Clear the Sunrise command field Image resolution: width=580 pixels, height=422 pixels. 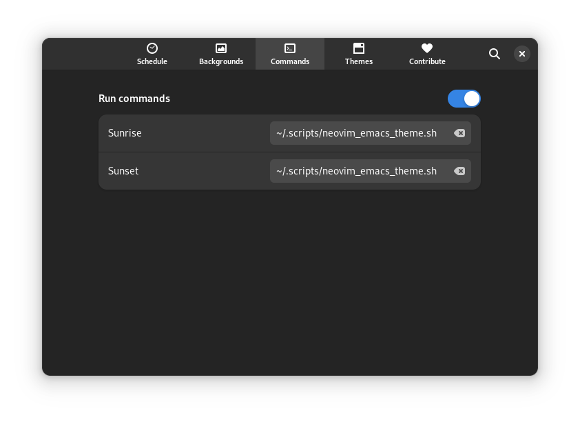[x=459, y=133]
